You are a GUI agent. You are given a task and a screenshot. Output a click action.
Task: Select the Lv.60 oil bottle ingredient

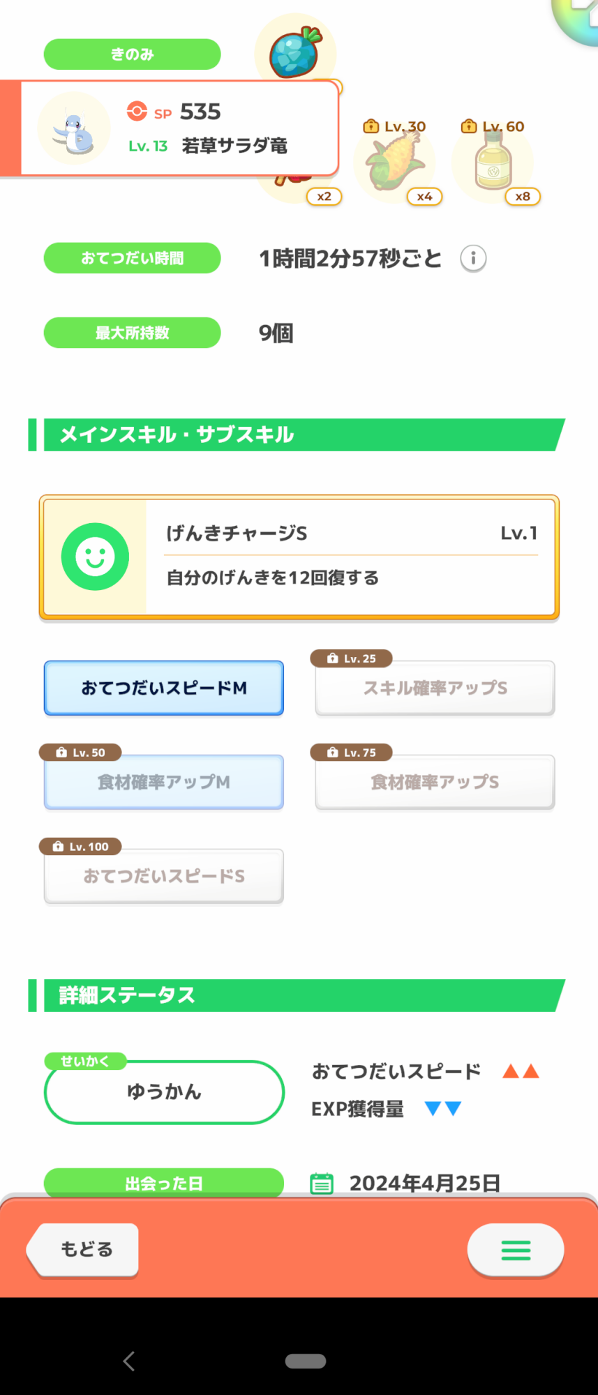[x=493, y=162]
